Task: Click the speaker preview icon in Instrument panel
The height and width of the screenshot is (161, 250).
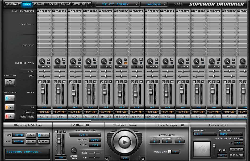Action: pos(201,149)
